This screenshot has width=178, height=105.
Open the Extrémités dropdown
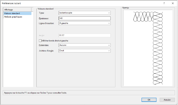click(109, 45)
